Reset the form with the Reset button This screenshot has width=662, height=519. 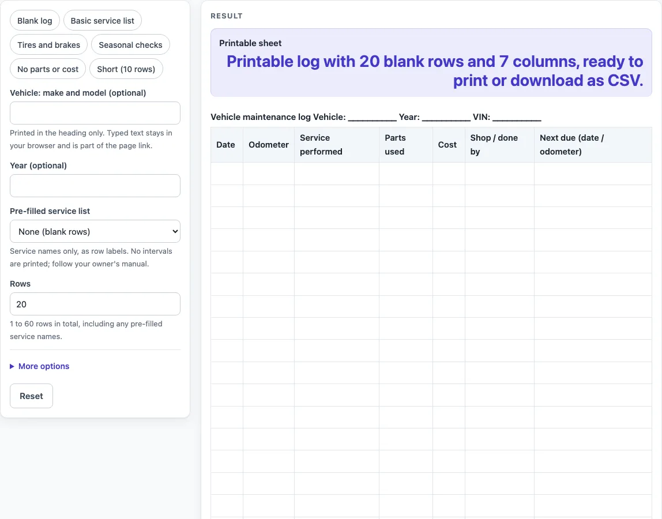(31, 396)
